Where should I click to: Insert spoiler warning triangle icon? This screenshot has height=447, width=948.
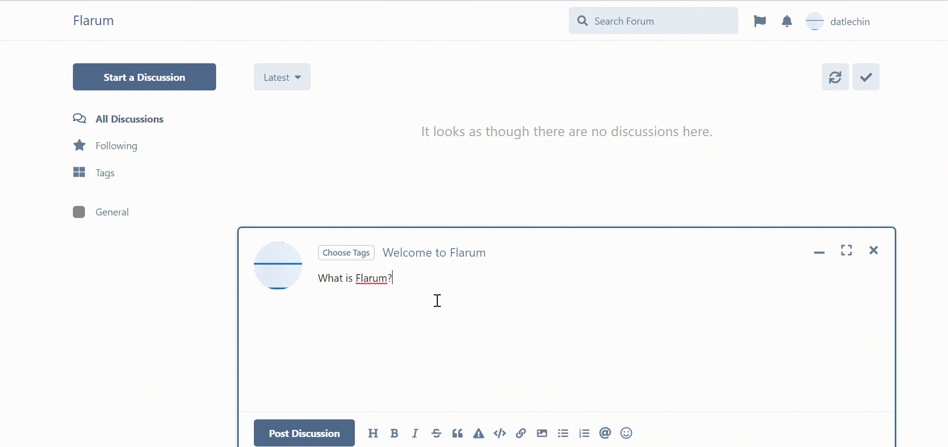coord(478,433)
